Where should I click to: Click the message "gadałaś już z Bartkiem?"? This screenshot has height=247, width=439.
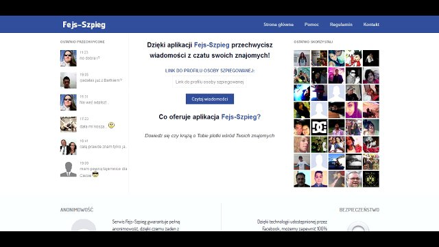[x=101, y=80]
